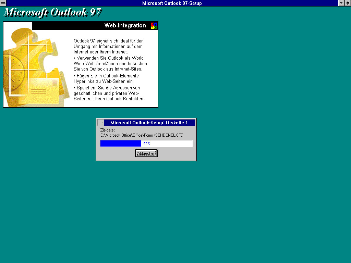This screenshot has width=351, height=263.
Task: Click the 'Microsoft Outlook 97-Setup' window title
Action: click(172, 3)
